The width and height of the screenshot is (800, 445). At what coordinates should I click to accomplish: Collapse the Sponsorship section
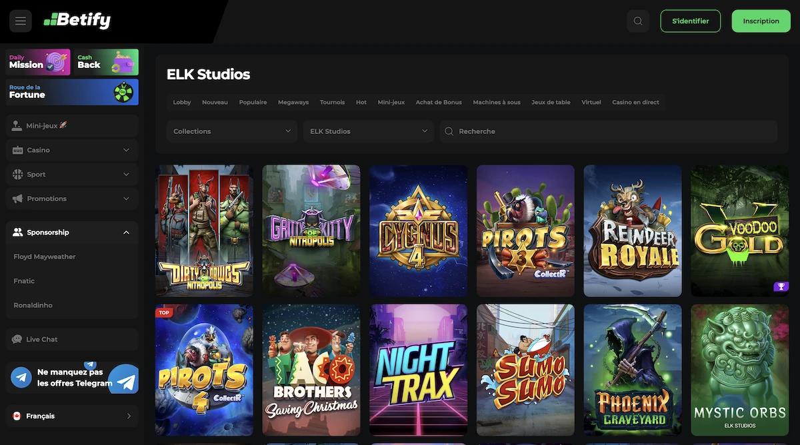[71, 232]
